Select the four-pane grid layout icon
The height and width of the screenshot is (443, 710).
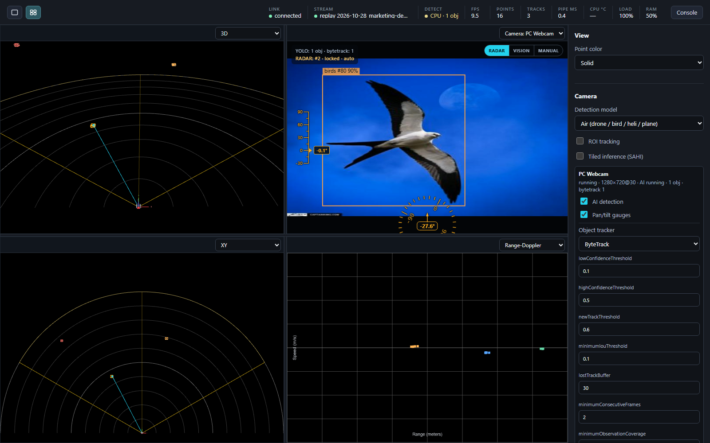click(33, 12)
